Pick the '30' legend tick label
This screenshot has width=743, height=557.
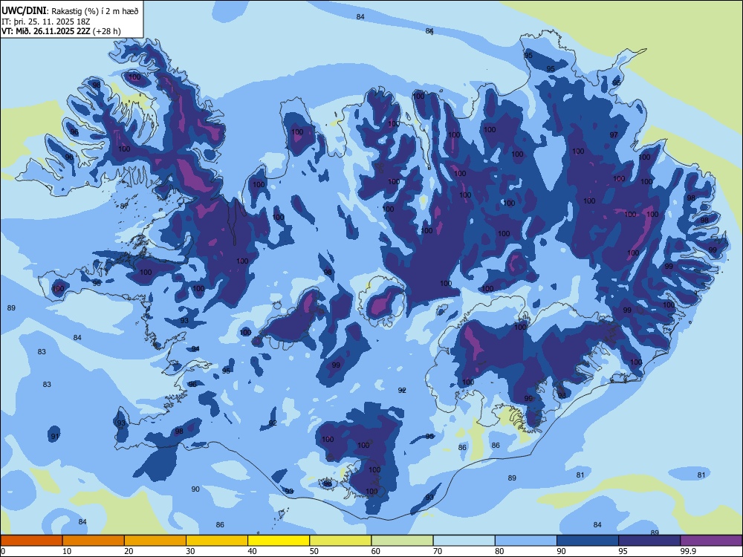190,551
